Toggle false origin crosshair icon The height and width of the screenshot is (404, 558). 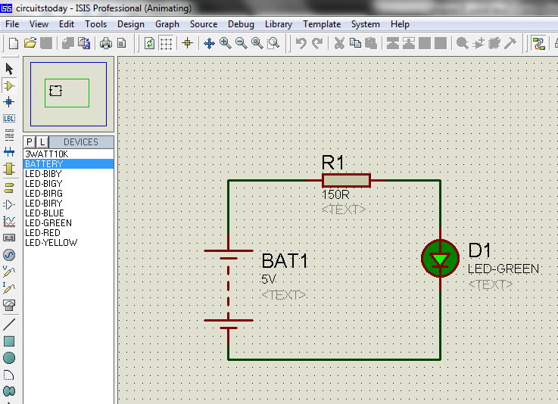187,43
